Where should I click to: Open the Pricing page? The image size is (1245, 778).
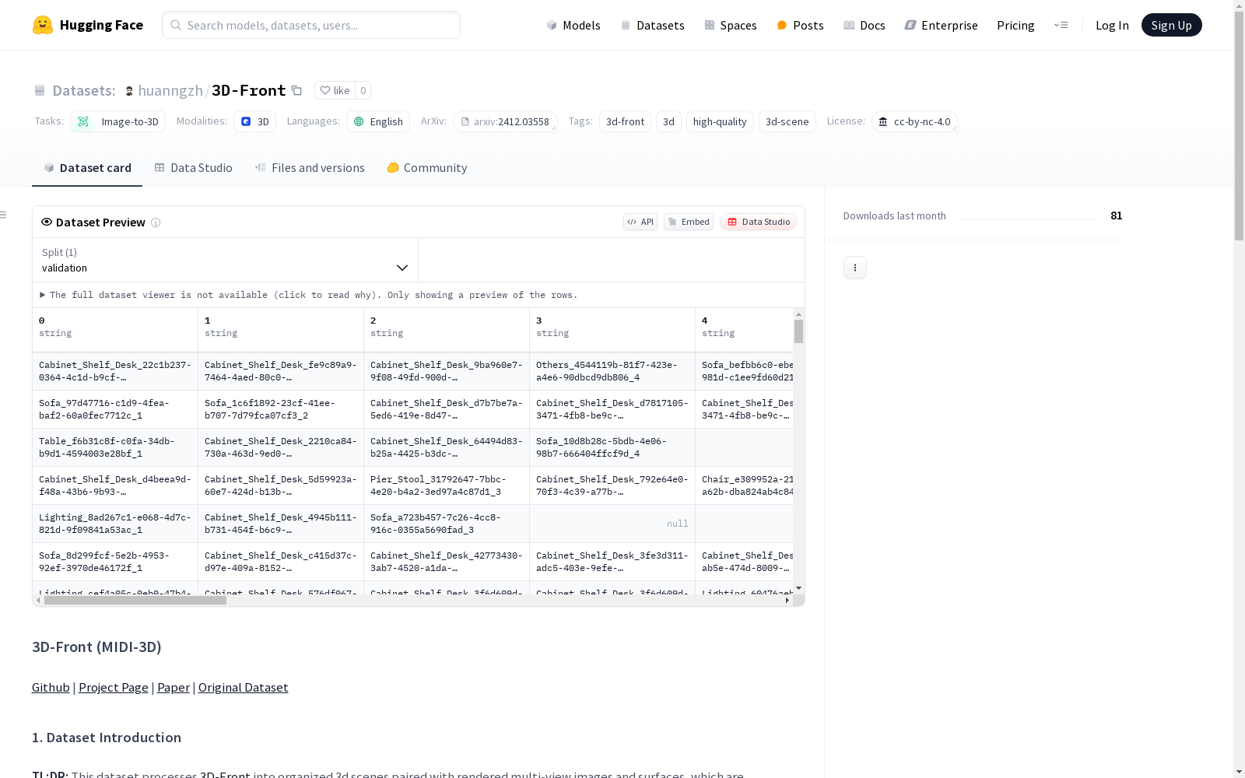1015,25
